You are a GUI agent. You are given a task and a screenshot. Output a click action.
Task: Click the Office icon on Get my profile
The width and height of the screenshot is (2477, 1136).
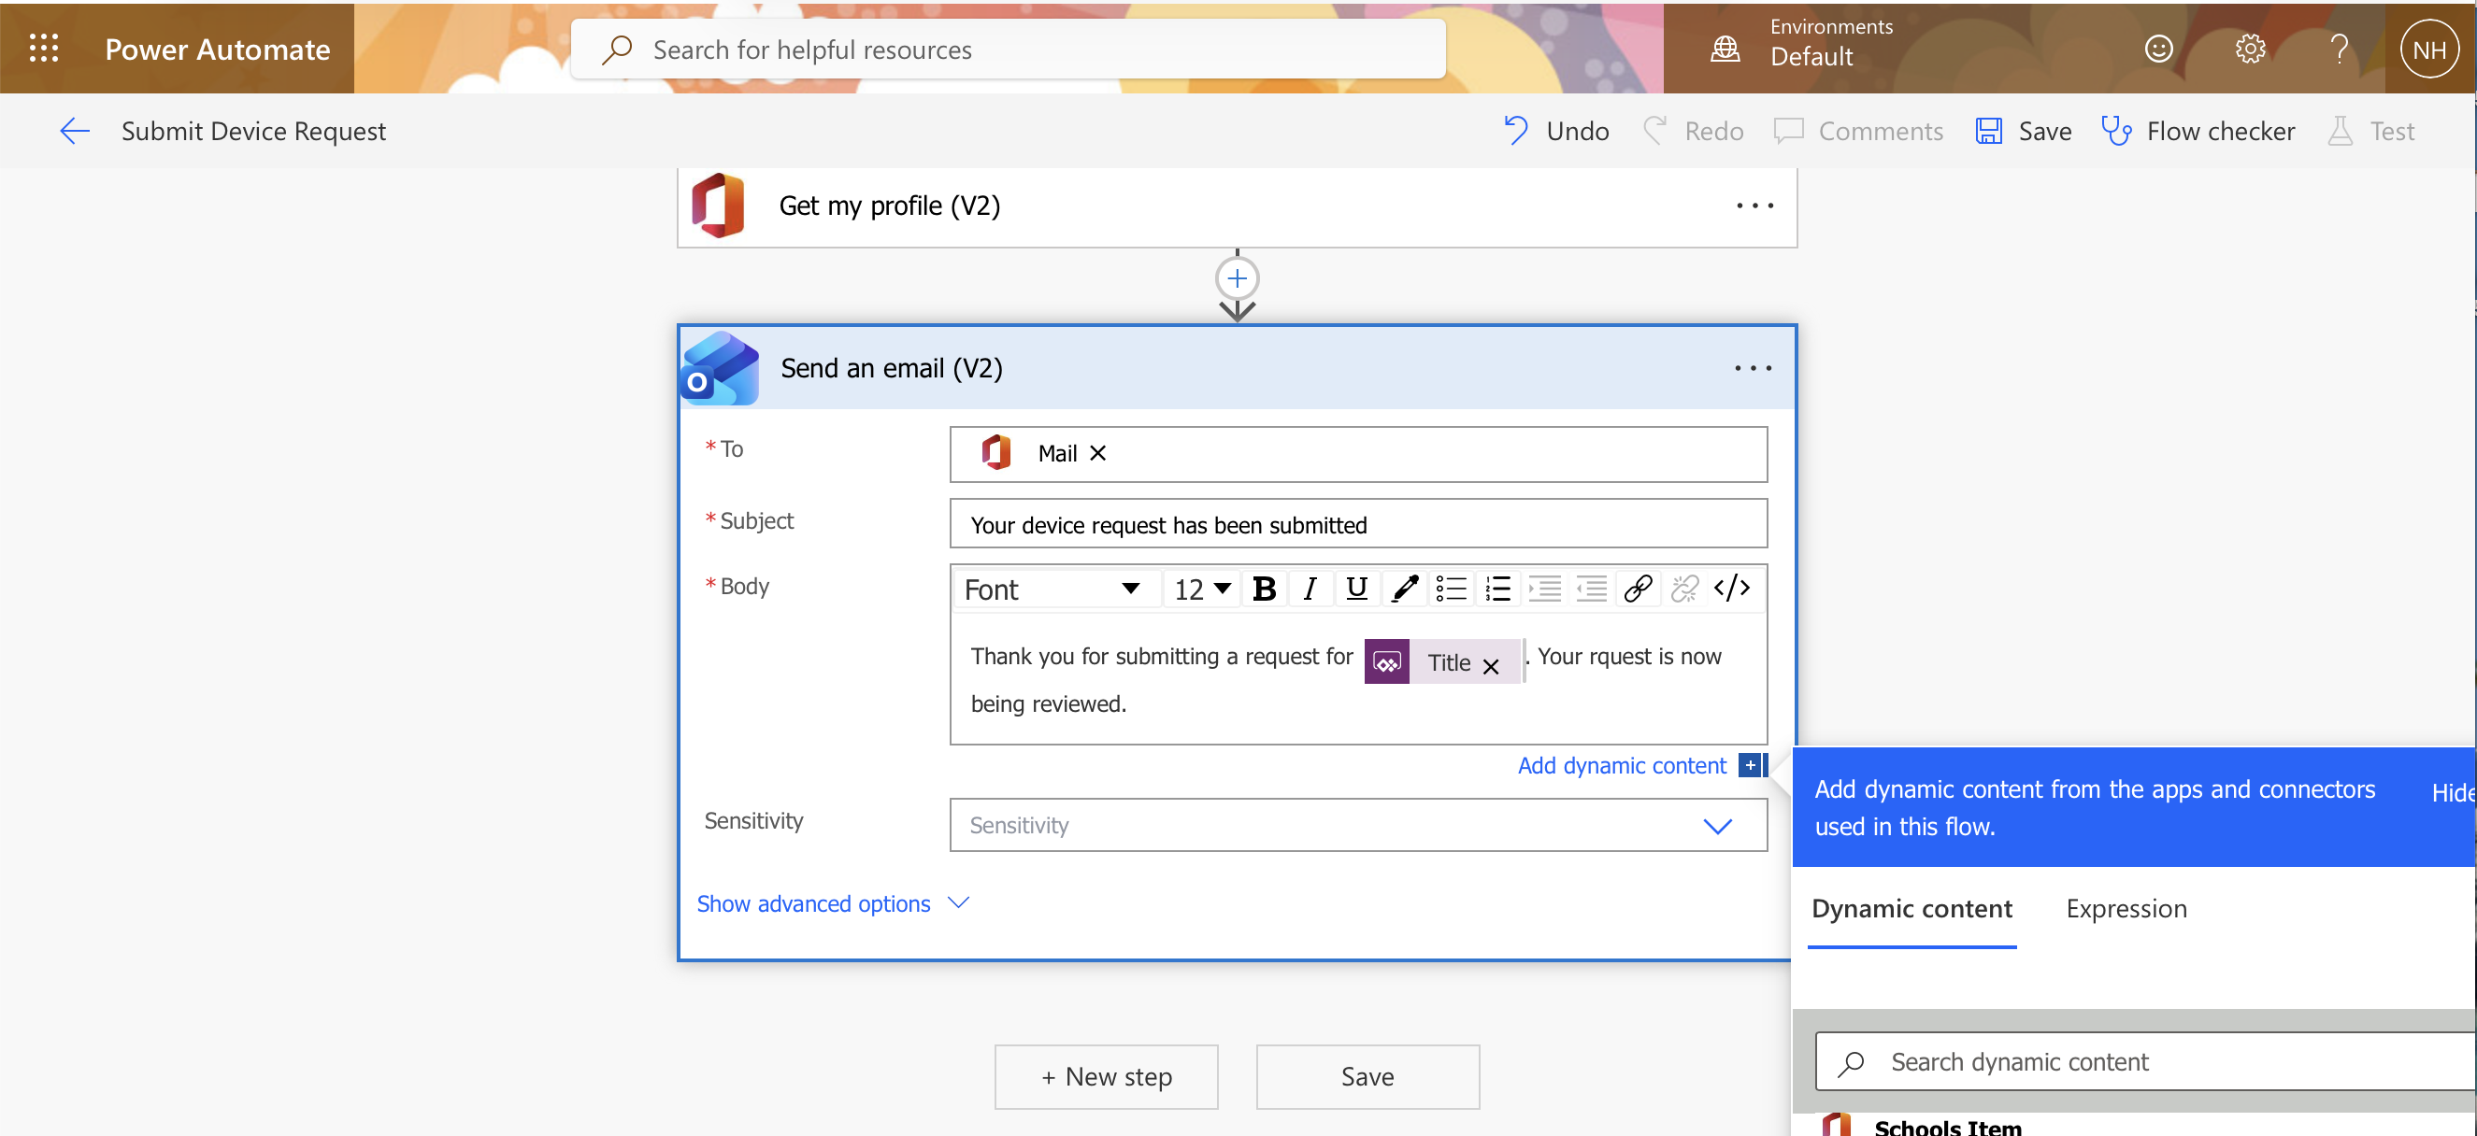717,206
